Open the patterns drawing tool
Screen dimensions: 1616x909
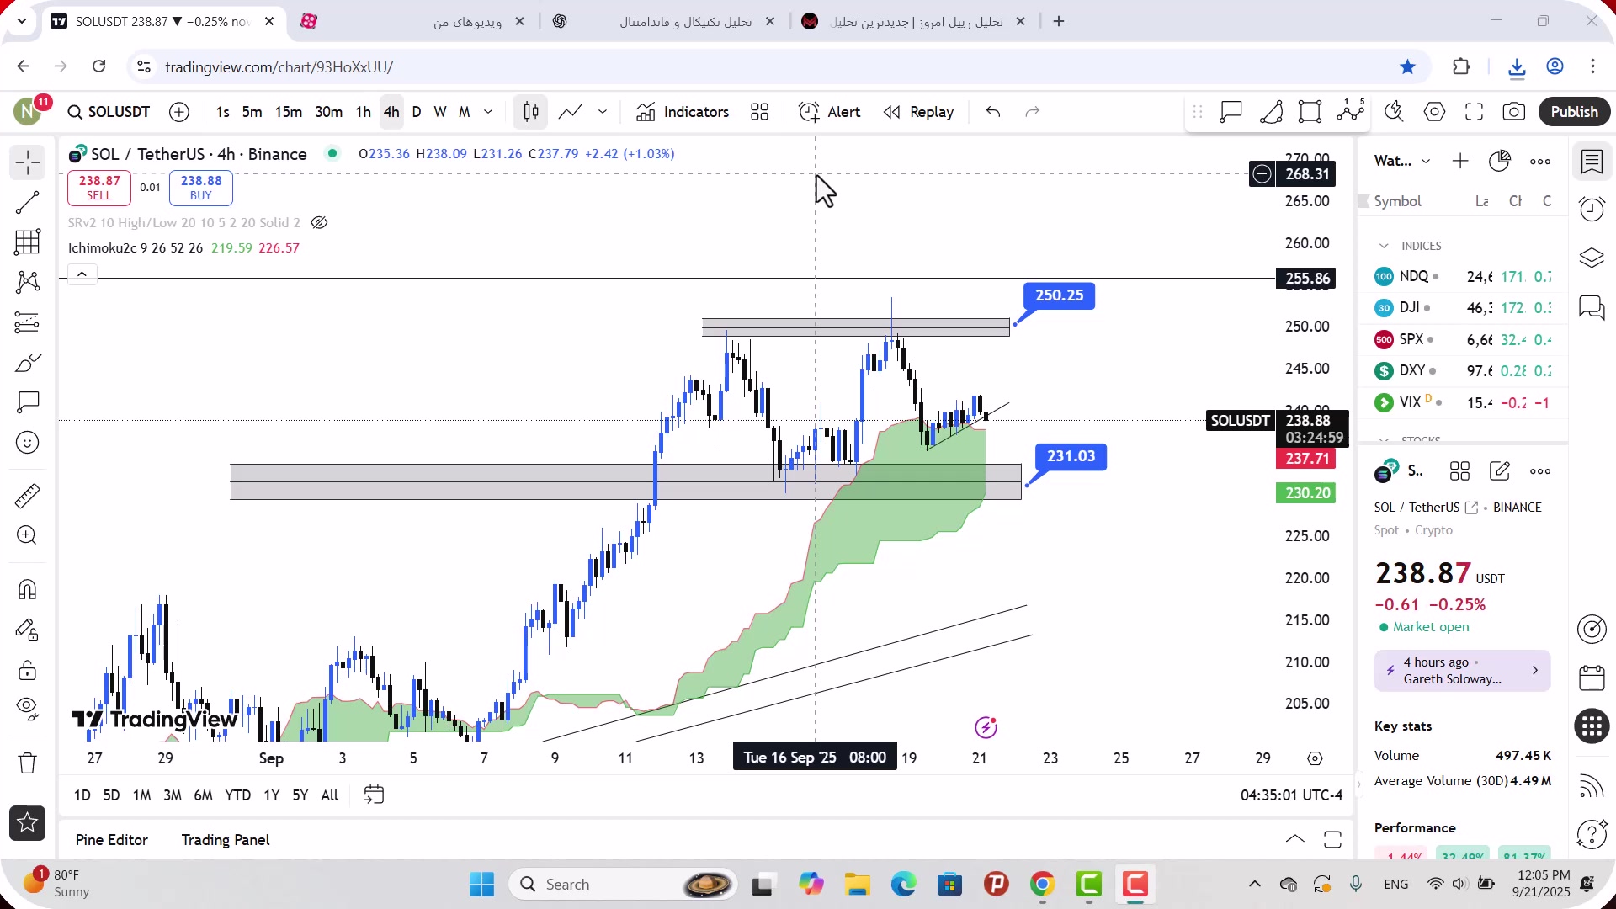[28, 281]
